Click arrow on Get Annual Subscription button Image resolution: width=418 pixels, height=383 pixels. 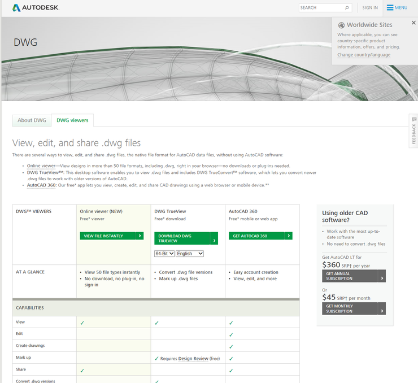[382, 276]
